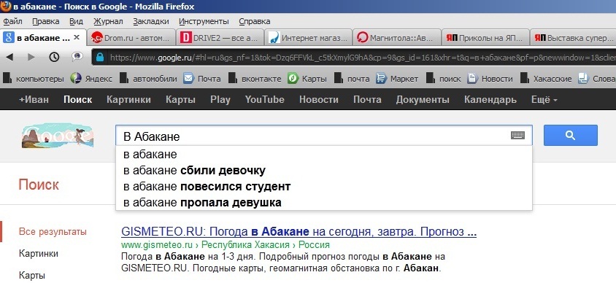
Task: Open the компьютеры bookmark folder
Action: 34,79
